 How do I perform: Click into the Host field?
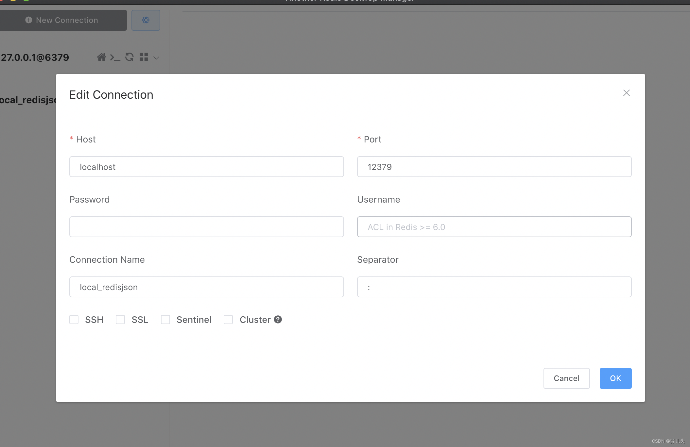coord(206,167)
